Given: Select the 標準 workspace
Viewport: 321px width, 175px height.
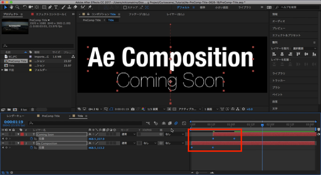Looking at the screenshot, I should (x=203, y=7).
